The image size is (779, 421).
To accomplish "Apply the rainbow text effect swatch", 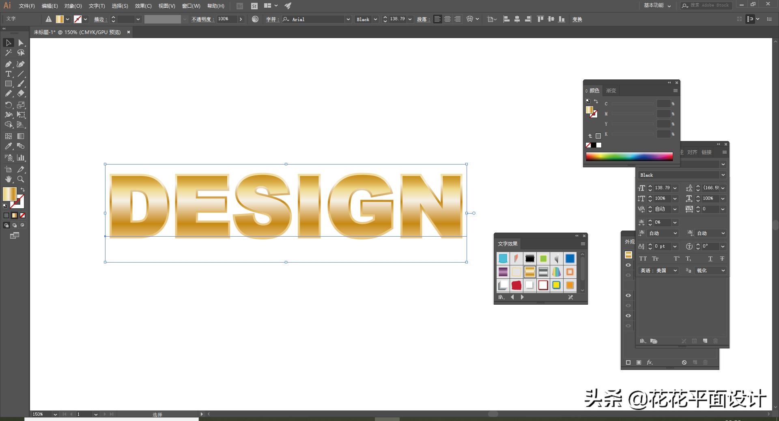I will 557,272.
